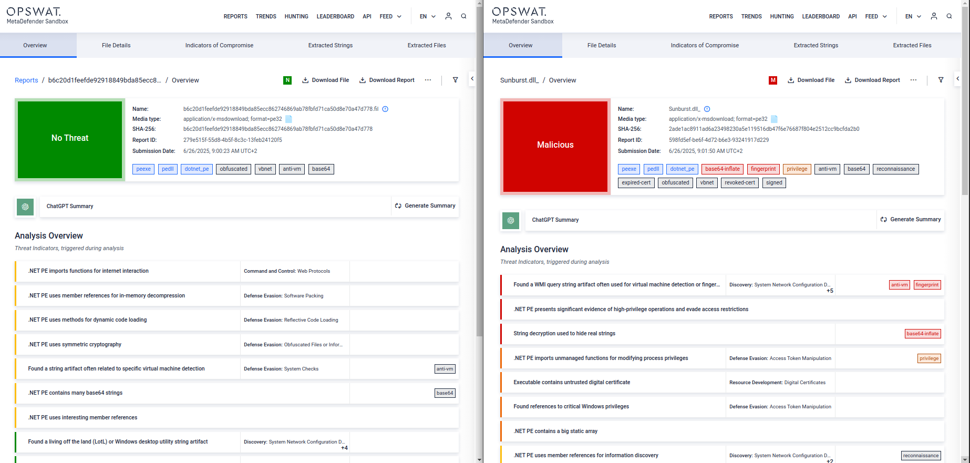The image size is (970, 463).
Task: Click '.NET PE uses symmetric cryptography' row
Action: [x=236, y=345]
